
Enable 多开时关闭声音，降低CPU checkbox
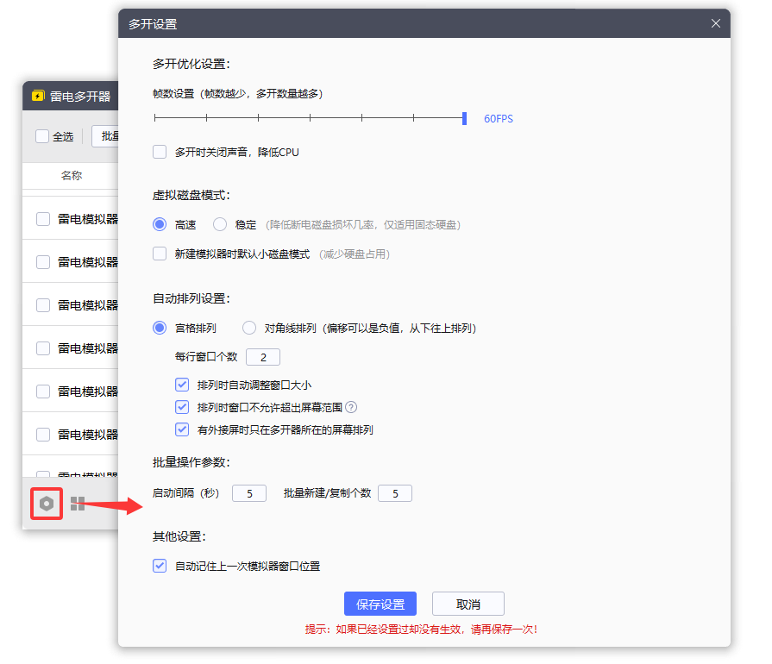160,152
